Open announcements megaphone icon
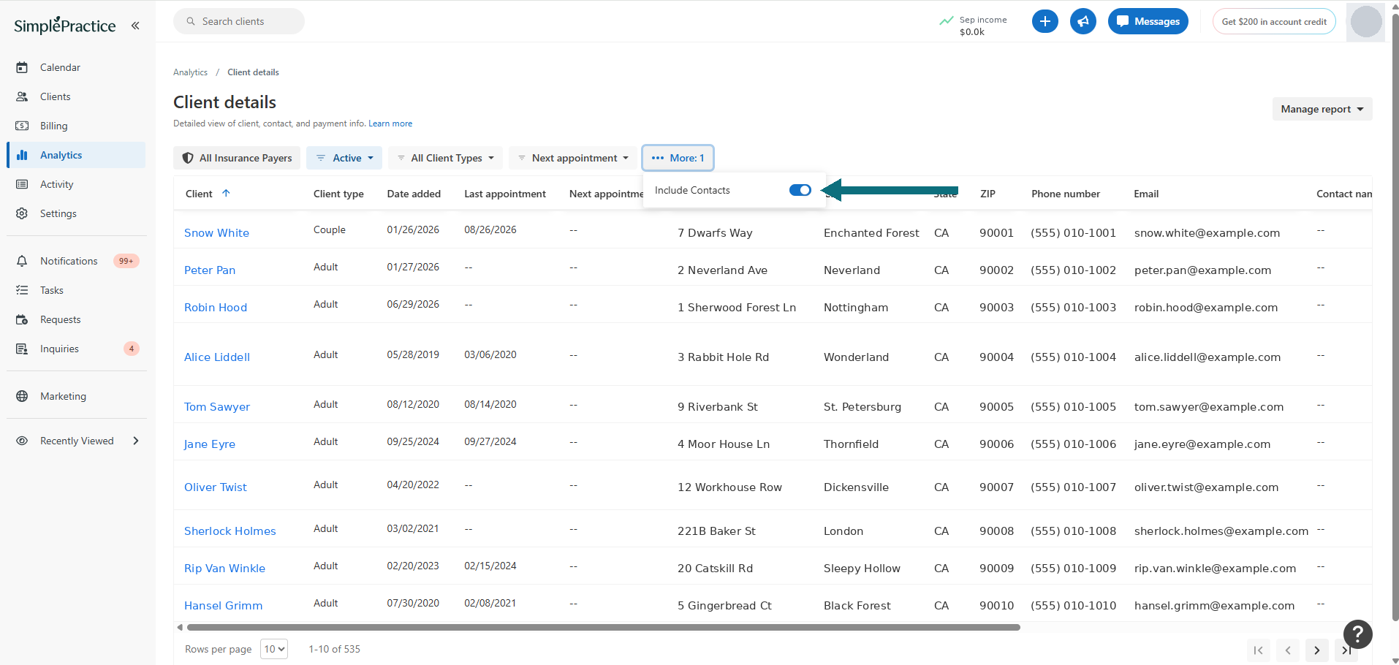Image resolution: width=1399 pixels, height=665 pixels. pyautogui.click(x=1083, y=21)
